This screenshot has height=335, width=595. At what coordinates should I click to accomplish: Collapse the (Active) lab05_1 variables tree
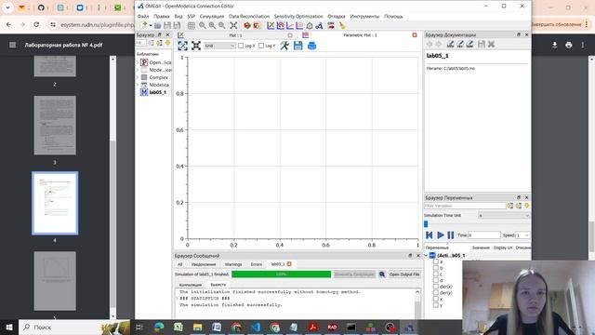tap(426, 255)
